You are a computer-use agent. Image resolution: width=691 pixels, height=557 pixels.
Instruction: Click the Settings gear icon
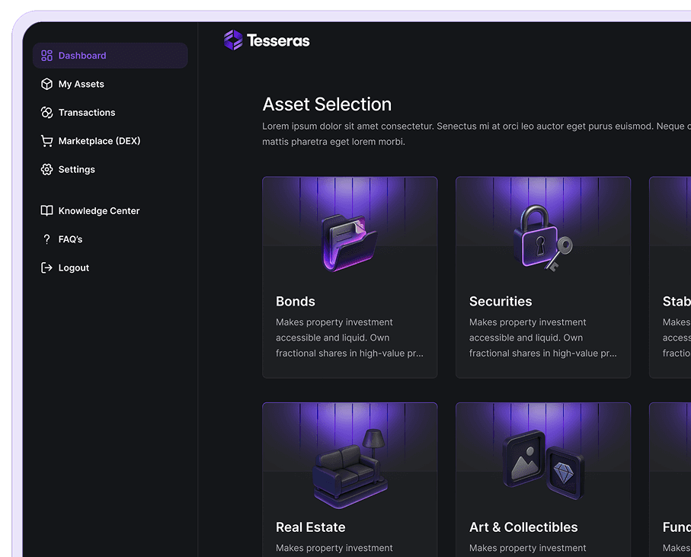point(46,169)
